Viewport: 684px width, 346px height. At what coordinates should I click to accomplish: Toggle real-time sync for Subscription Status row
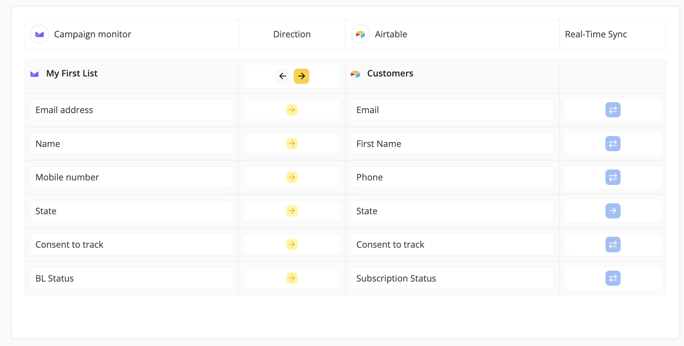tap(613, 278)
